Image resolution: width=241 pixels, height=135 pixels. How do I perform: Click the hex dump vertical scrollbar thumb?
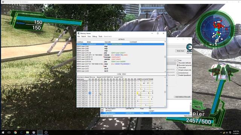(165, 92)
